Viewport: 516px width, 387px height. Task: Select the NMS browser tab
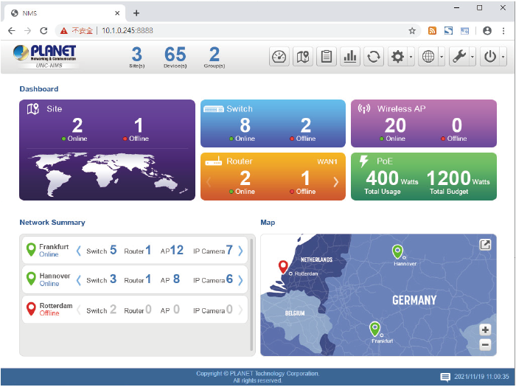[63, 13]
